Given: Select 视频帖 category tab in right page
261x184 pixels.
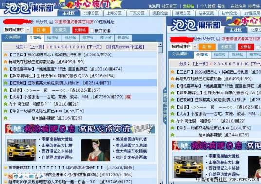Looking at the screenshot, I should [x=238, y=55].
